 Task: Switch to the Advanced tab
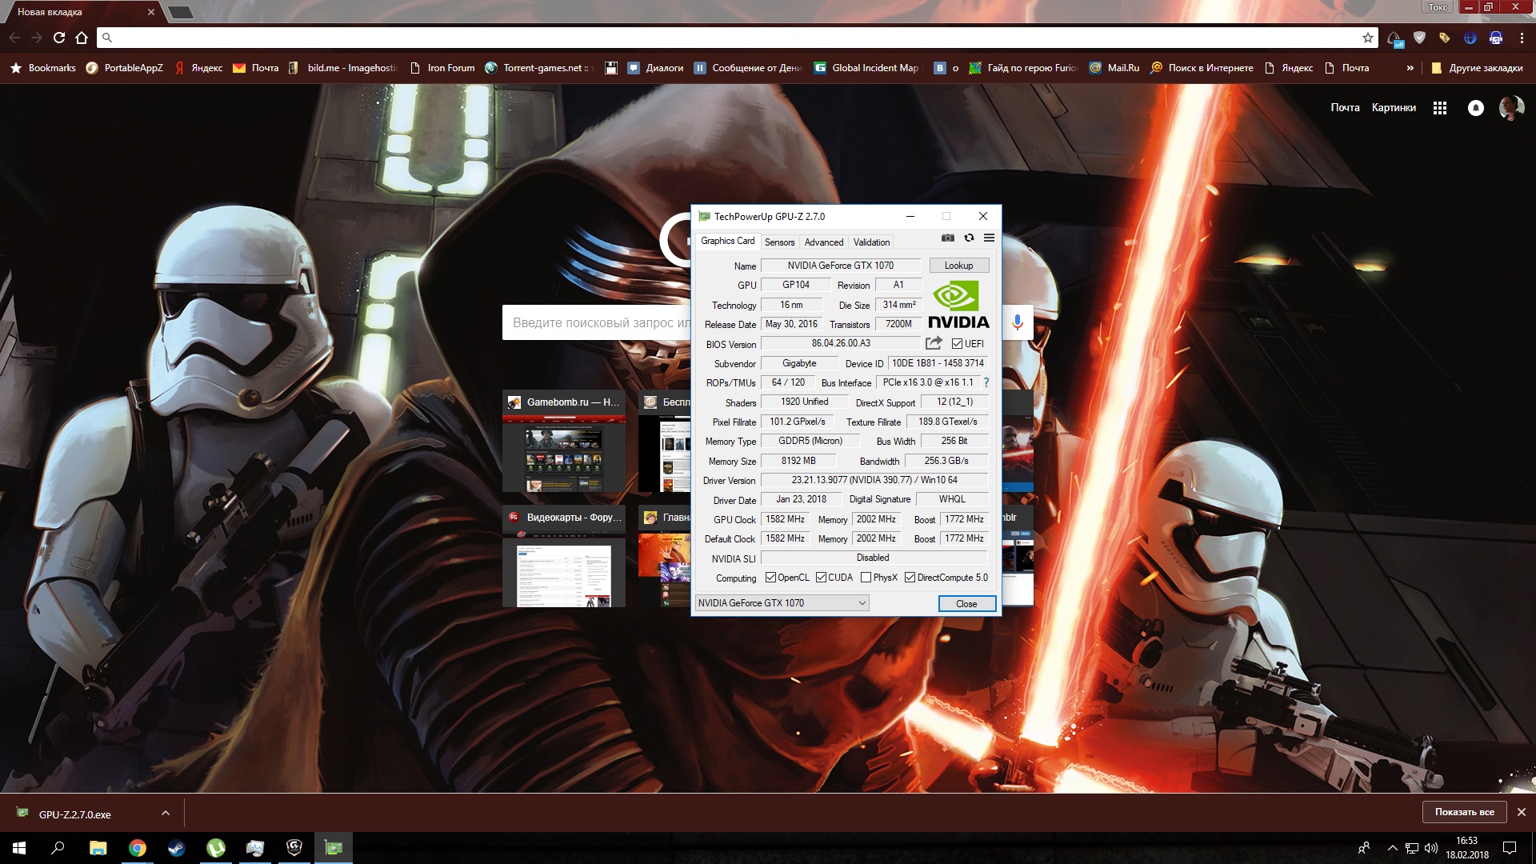[x=823, y=242]
